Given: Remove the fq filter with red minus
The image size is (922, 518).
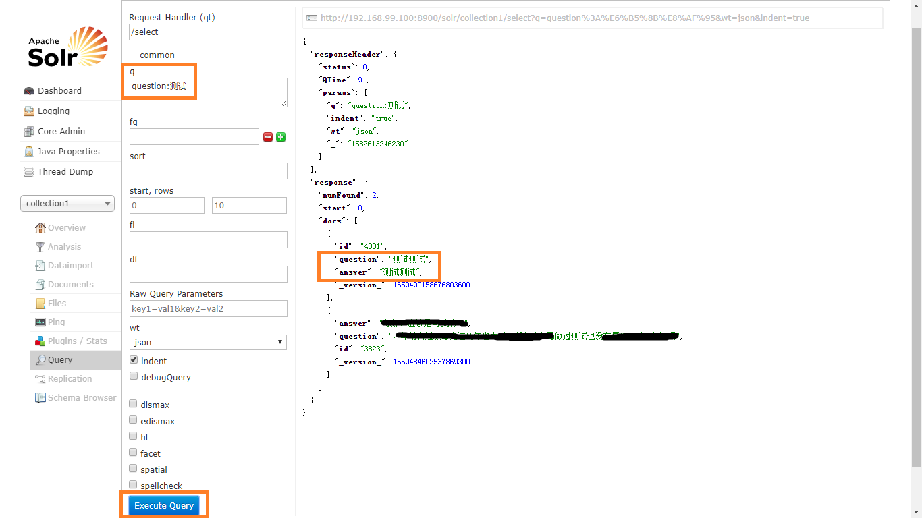Looking at the screenshot, I should 268,137.
